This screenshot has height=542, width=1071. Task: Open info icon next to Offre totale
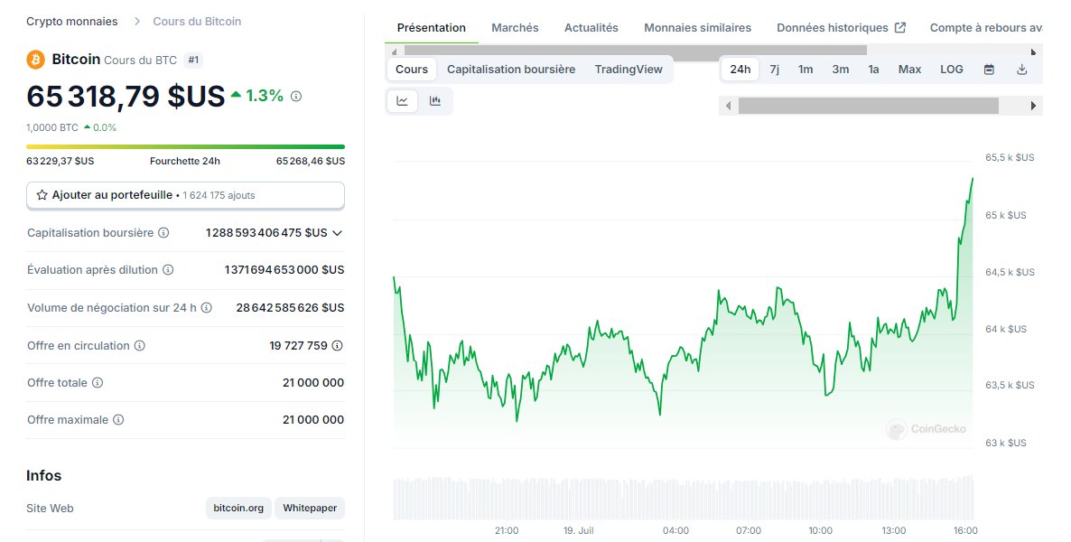[98, 383]
